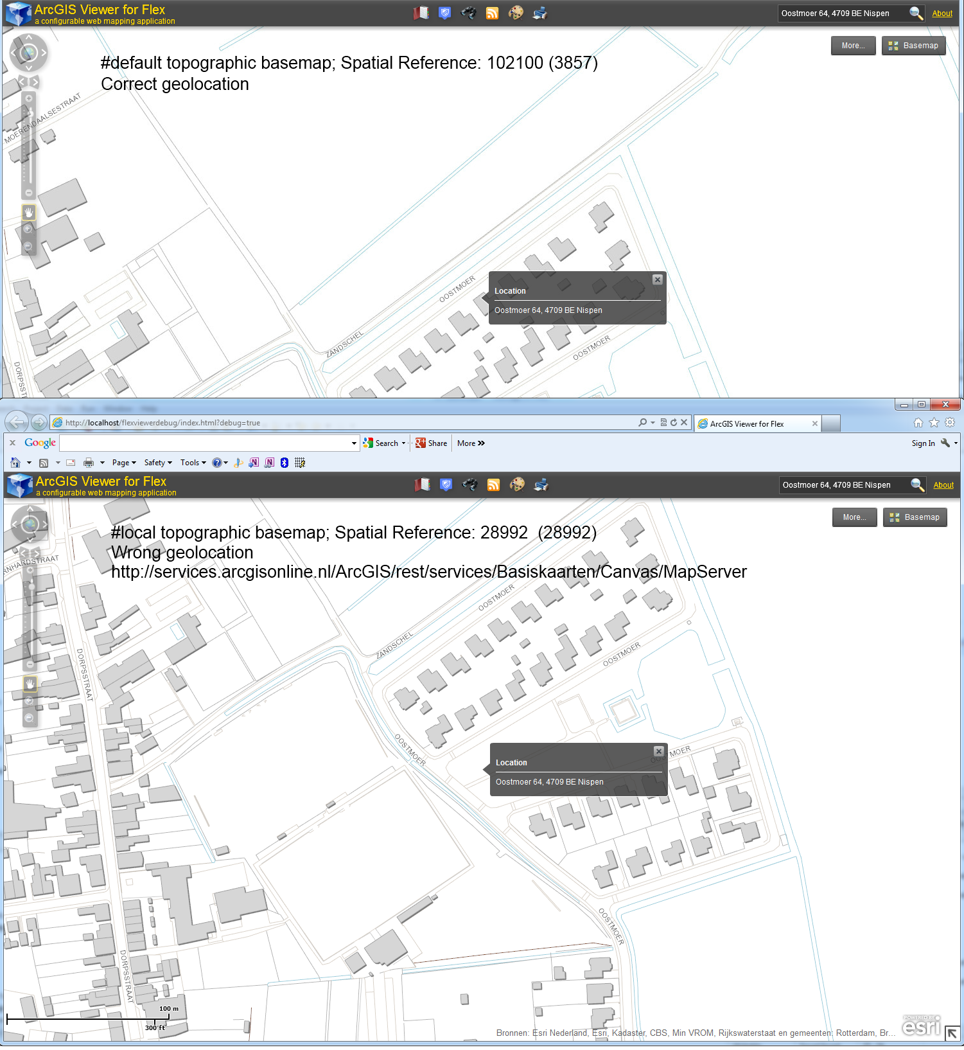Image resolution: width=964 pixels, height=1050 pixels.
Task: Close the Location popup in lower viewer
Action: tap(658, 751)
